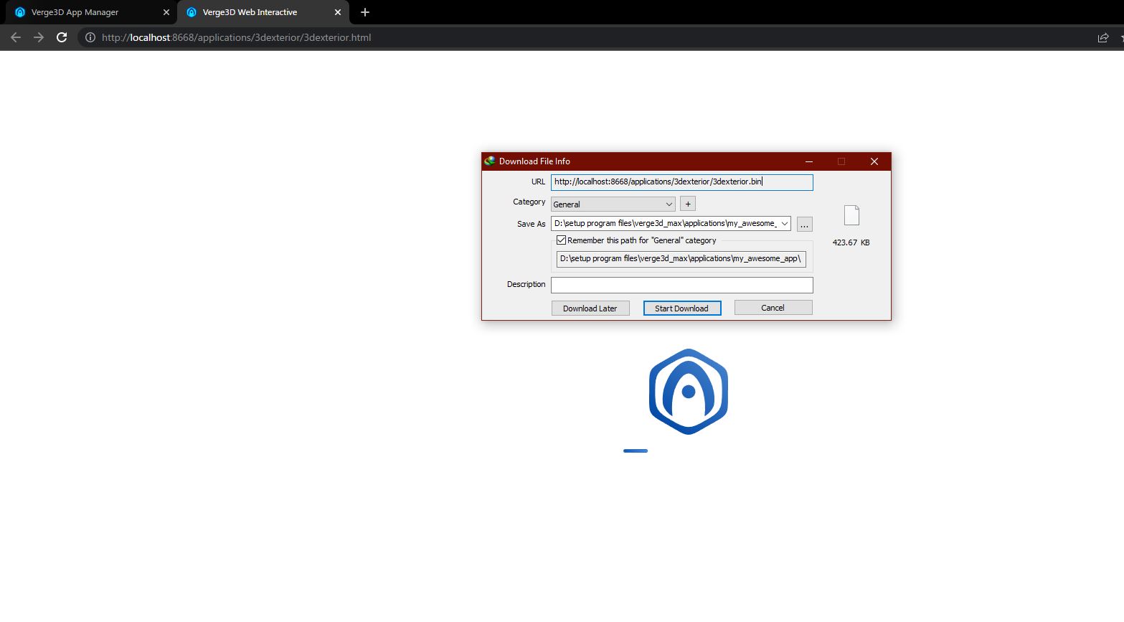1124x622 pixels.
Task: Cancel the download dialog
Action: coord(773,308)
